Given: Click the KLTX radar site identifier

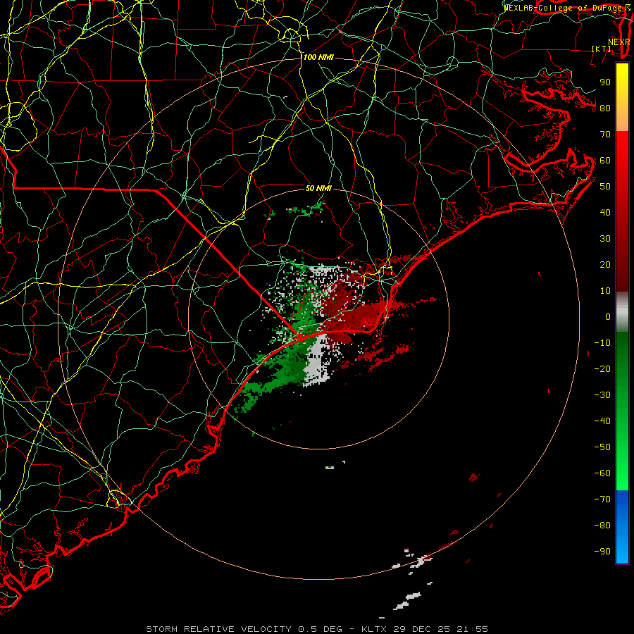Looking at the screenshot, I should 374,629.
